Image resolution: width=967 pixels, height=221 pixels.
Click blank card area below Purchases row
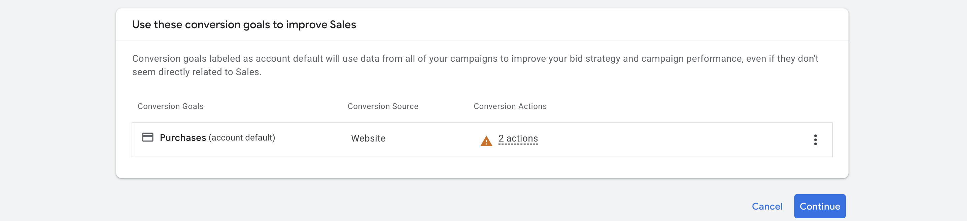click(481, 168)
